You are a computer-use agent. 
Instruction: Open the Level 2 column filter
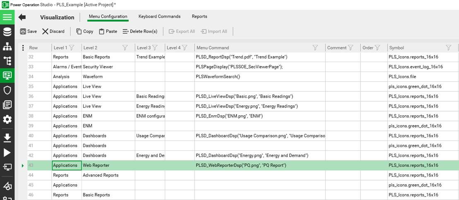[125, 48]
